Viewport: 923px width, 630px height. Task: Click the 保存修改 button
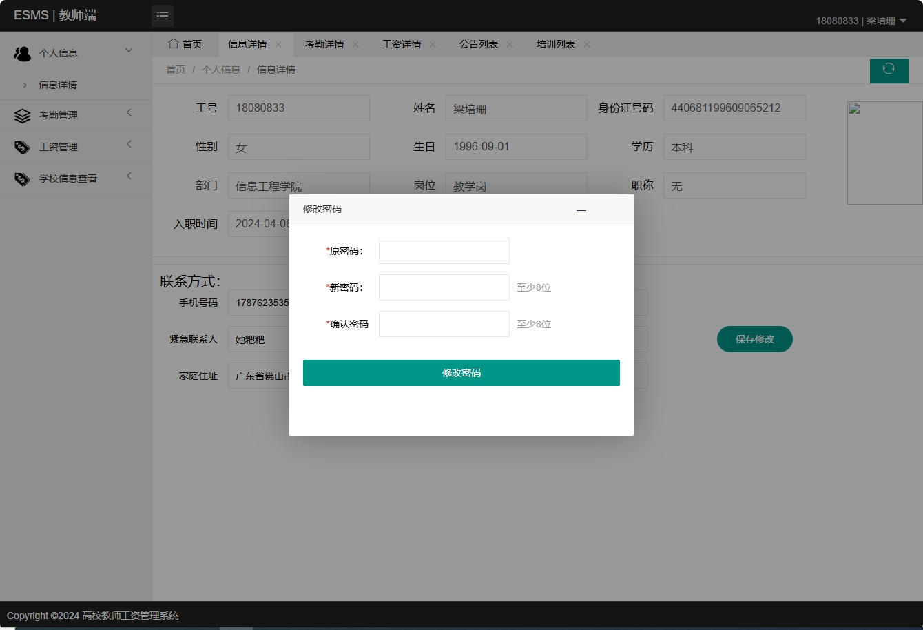pos(754,339)
